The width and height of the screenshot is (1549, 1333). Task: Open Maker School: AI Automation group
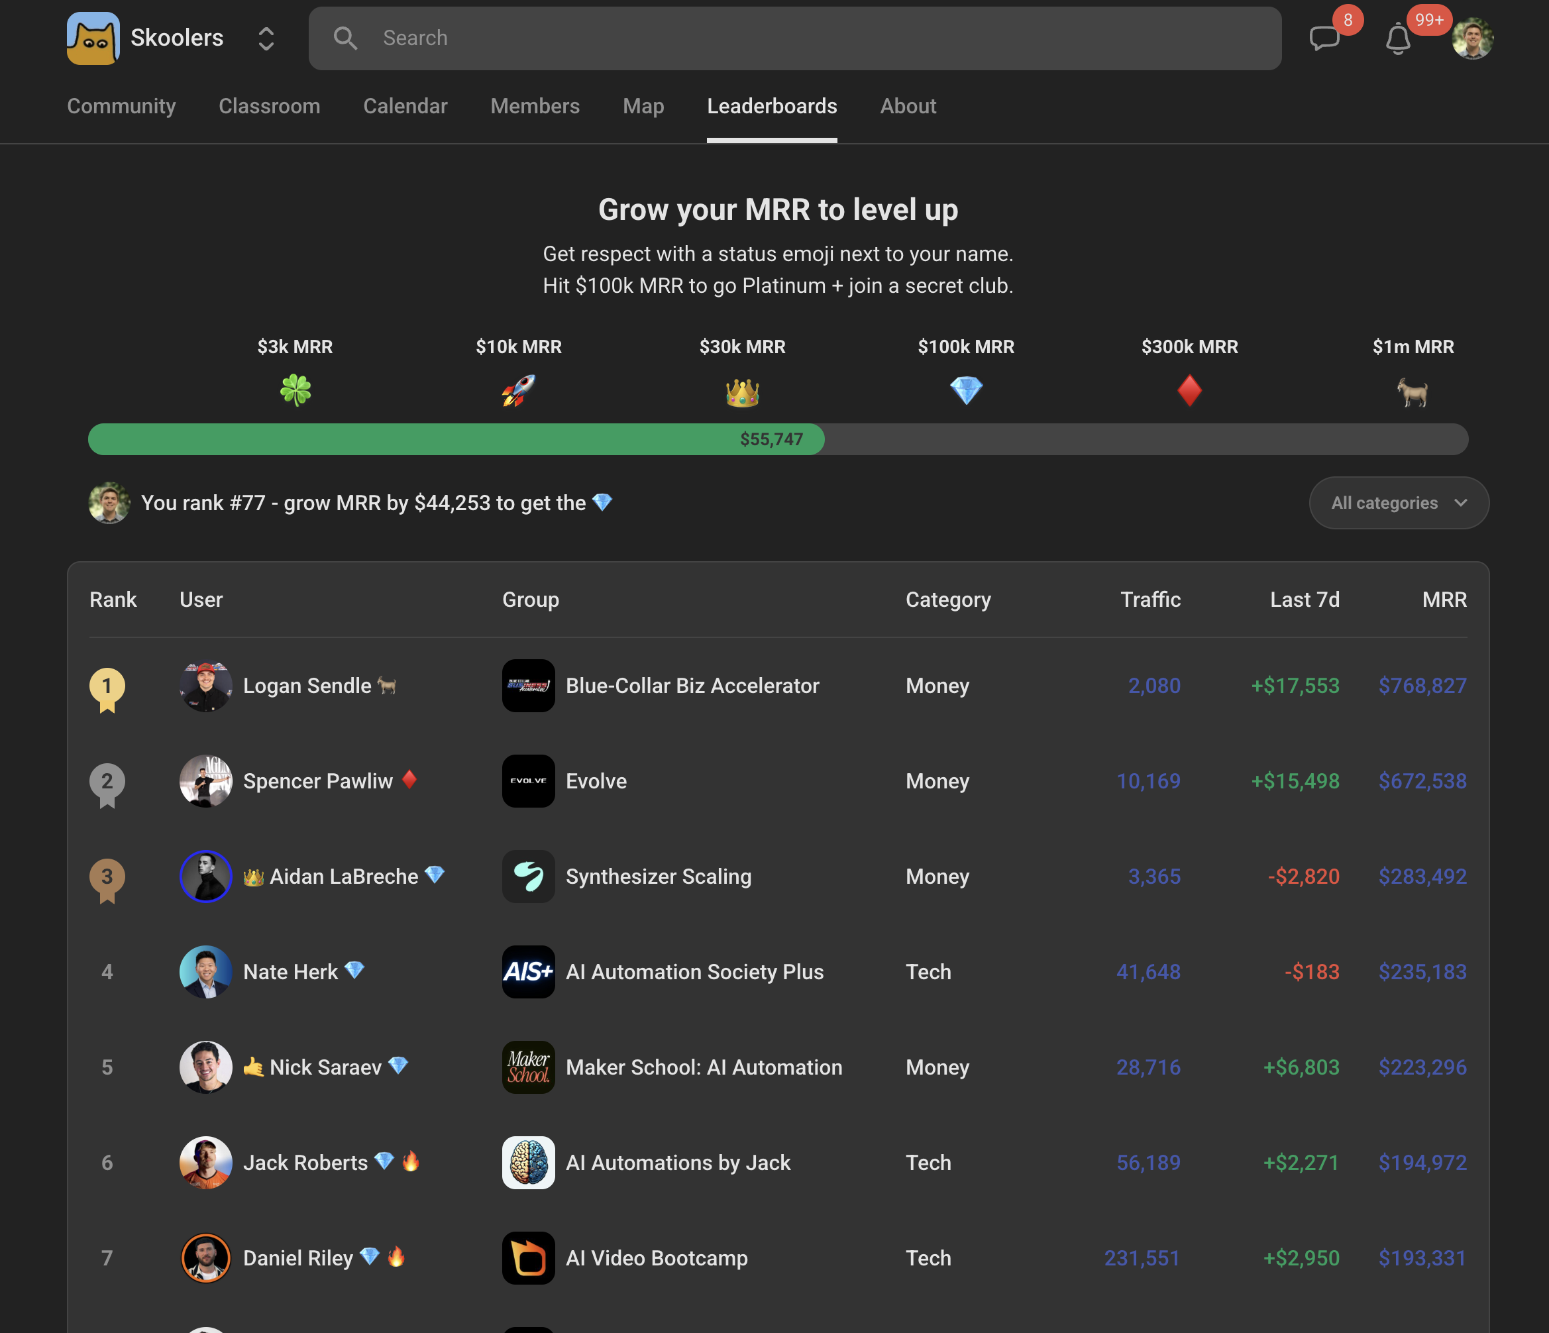click(704, 1067)
